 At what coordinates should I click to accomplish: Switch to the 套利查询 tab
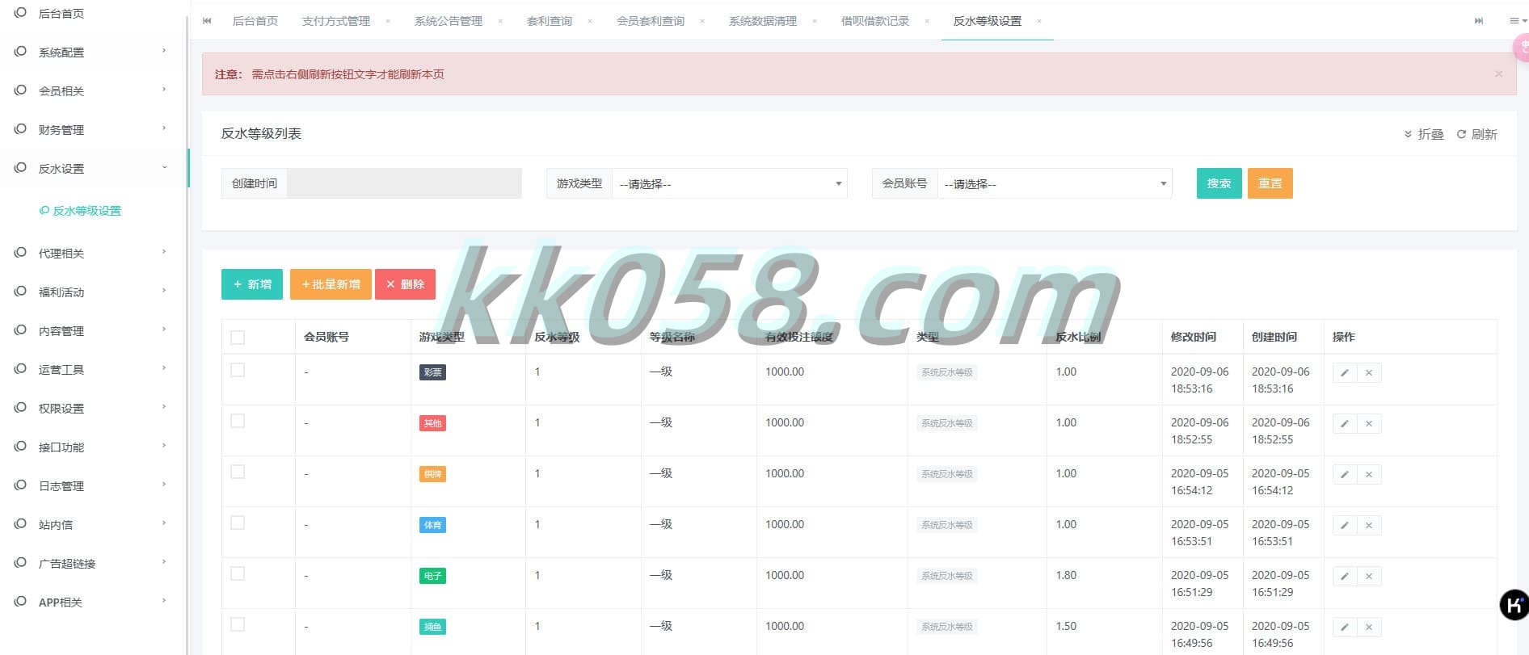550,21
